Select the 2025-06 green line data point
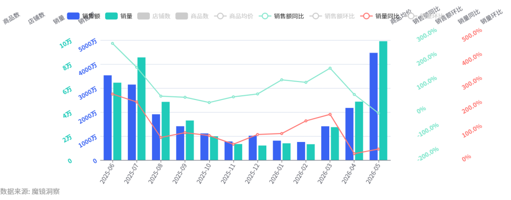The width and height of the screenshot is (511, 200). pyautogui.click(x=113, y=43)
